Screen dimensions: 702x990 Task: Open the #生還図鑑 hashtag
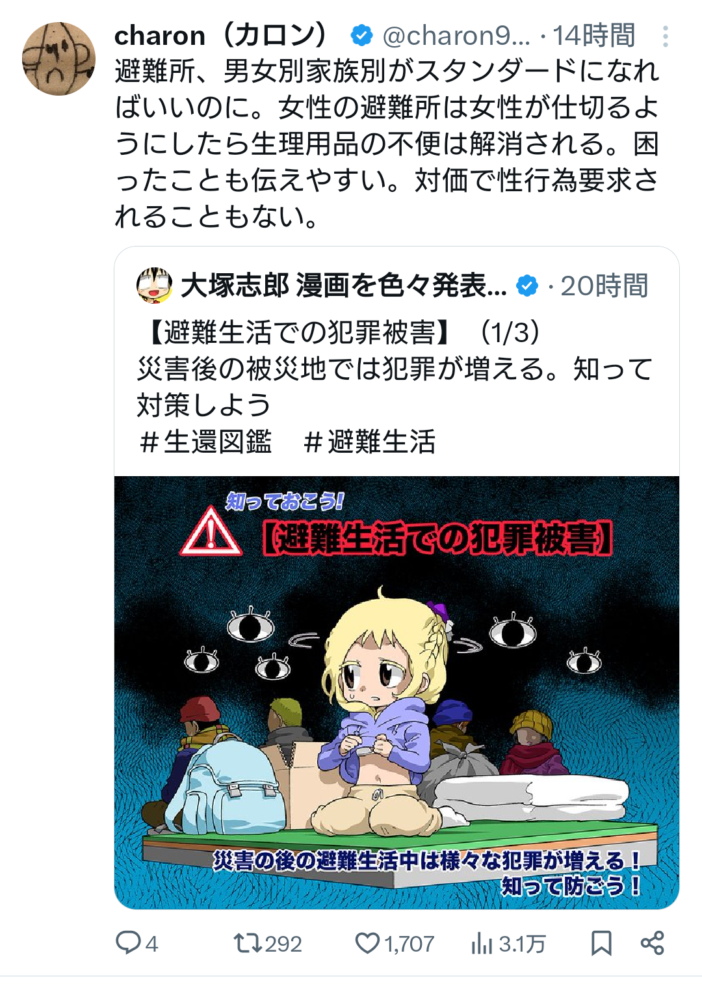205,442
